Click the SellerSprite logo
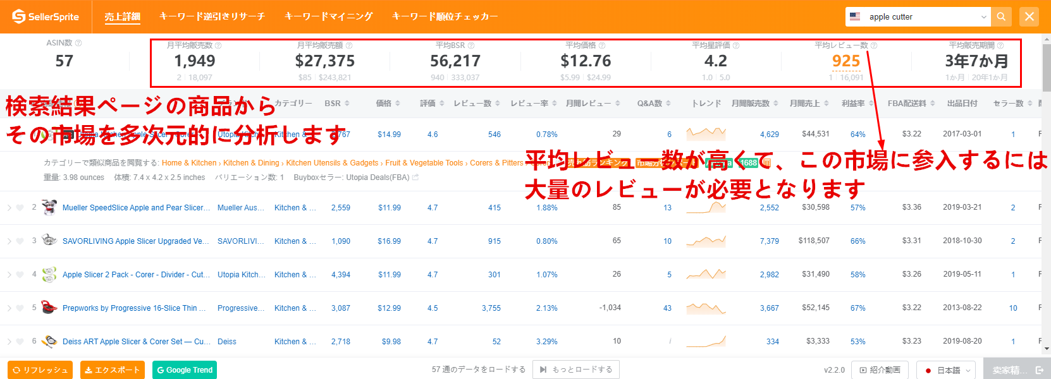This screenshot has width=1051, height=379. pos(46,17)
